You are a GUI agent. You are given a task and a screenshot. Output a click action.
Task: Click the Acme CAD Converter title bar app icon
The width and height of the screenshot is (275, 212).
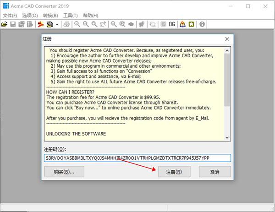pos(6,6)
